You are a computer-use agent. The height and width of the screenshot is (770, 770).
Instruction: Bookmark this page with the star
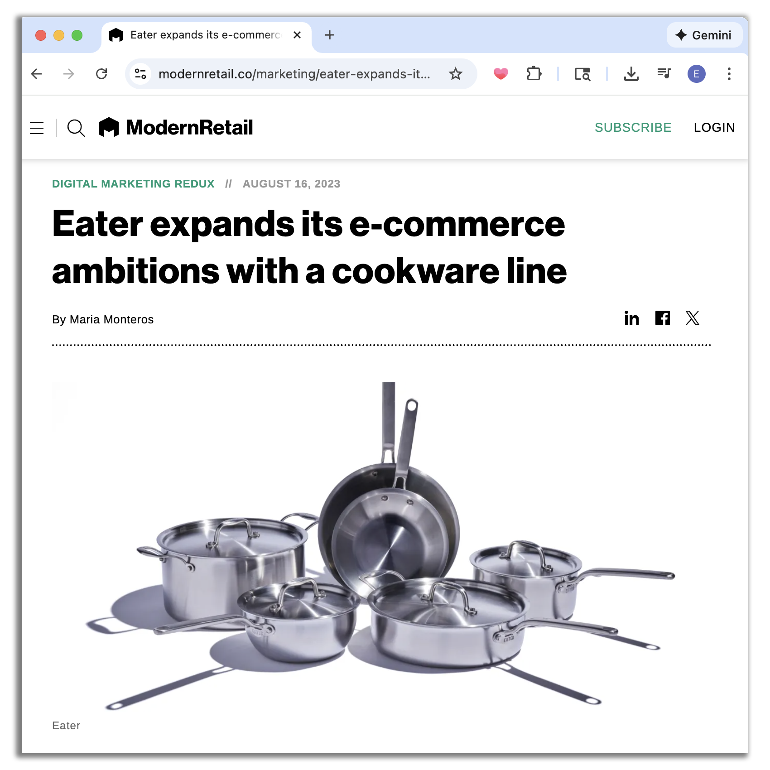pyautogui.click(x=456, y=74)
